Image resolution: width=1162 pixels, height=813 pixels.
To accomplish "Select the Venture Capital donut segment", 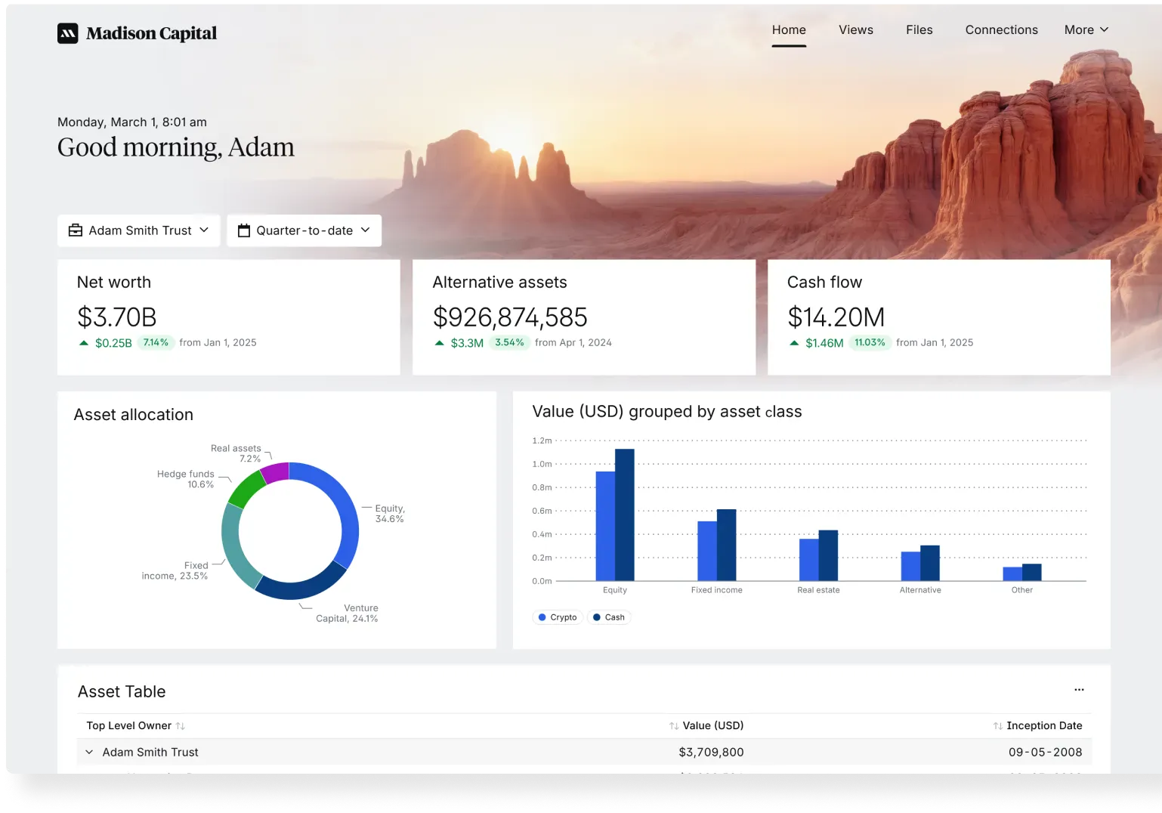I will pyautogui.click(x=300, y=588).
